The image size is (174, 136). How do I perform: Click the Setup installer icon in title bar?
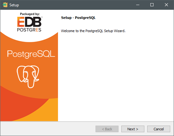tap(5, 5)
